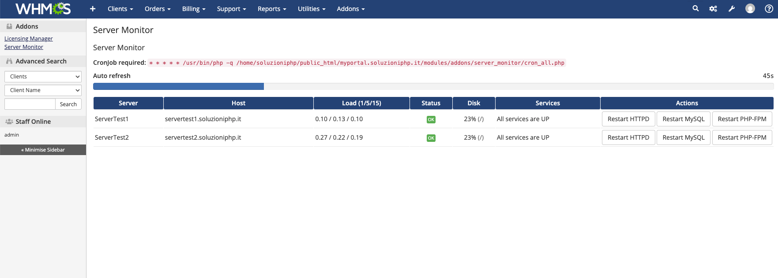Screen dimensions: 778x278
Task: Open the Utilities menu
Action: point(312,9)
